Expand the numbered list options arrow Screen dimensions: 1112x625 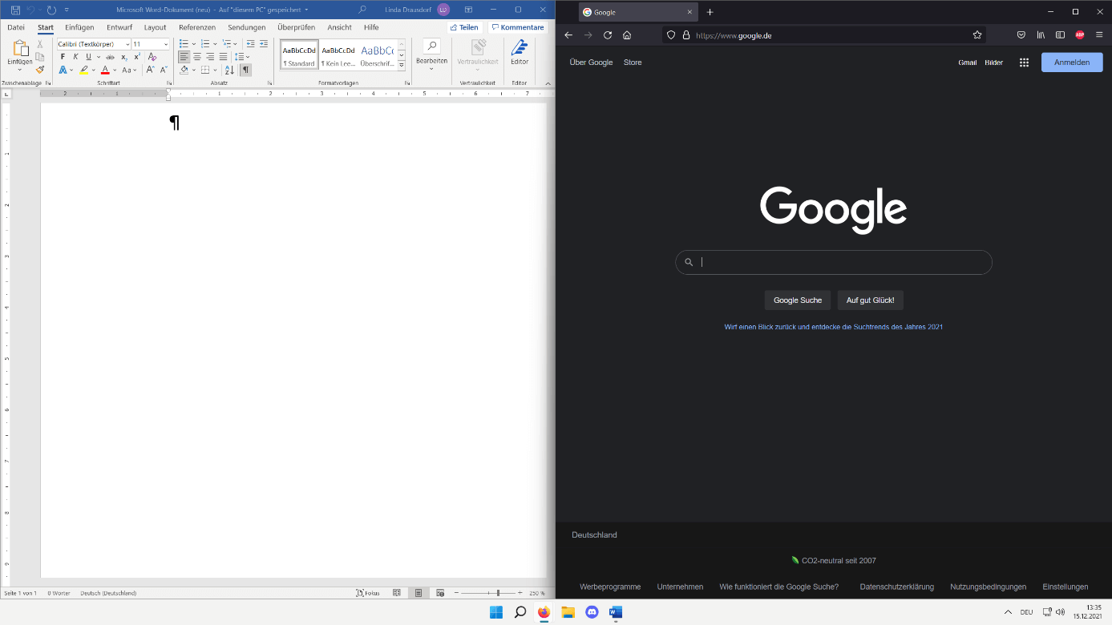pyautogui.click(x=216, y=44)
